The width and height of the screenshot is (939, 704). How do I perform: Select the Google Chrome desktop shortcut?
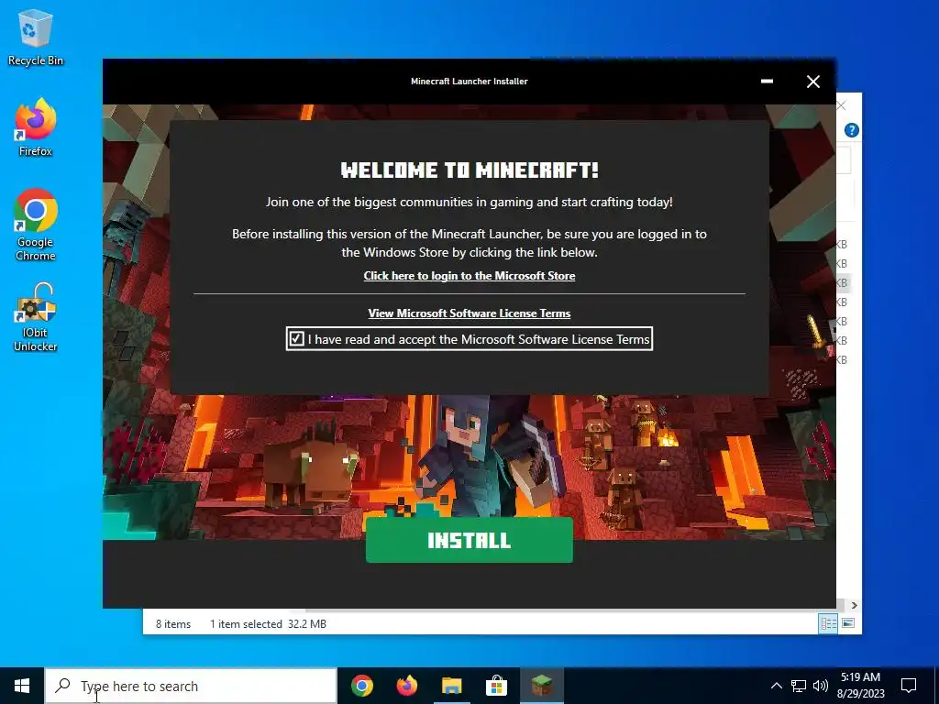[36, 225]
